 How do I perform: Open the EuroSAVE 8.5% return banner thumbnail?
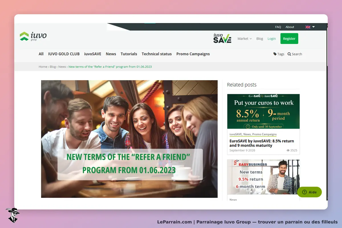coord(263,111)
